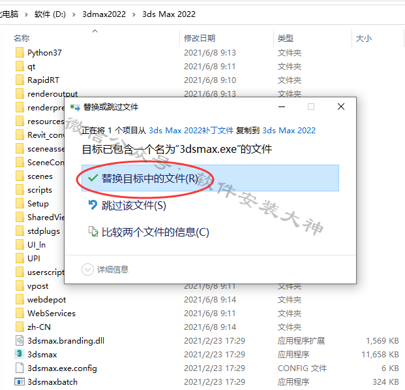This screenshot has height=390, width=405.
Task: Click the WebServices folder name
Action: [52, 313]
